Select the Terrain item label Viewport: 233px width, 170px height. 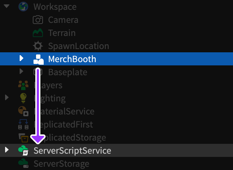62,33
